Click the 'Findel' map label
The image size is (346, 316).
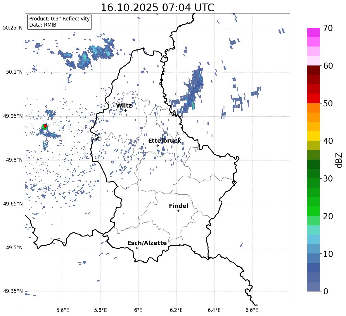[x=179, y=206]
